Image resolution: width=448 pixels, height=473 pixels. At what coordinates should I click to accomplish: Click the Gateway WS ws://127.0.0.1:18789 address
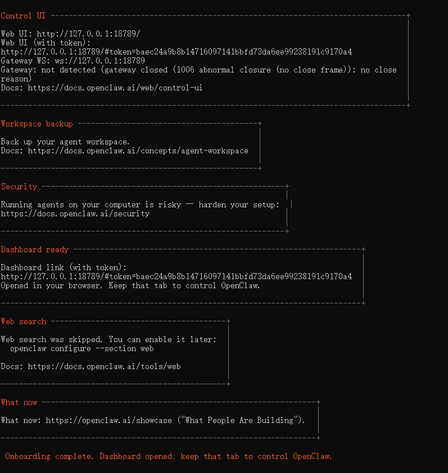pos(100,61)
